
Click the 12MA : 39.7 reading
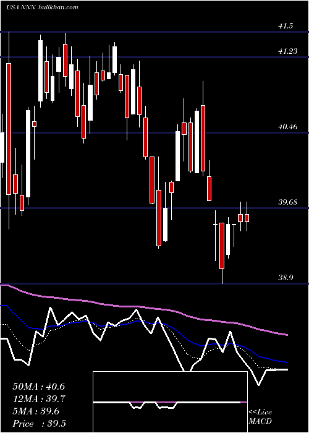(38, 399)
